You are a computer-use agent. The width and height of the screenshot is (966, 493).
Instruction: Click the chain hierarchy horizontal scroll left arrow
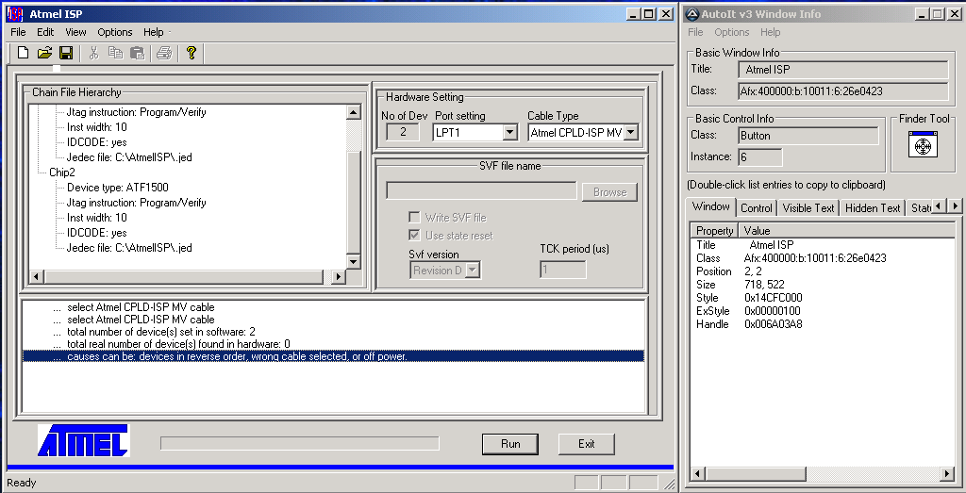[x=37, y=277]
